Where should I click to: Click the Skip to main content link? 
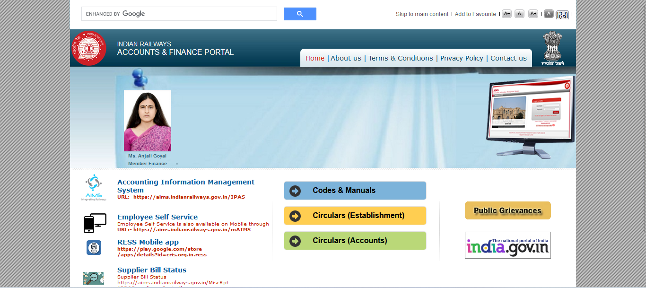[422, 14]
